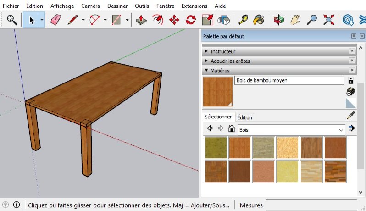Pick the eyedropper sample paint tool
This screenshot has height=211, width=366.
point(350,115)
